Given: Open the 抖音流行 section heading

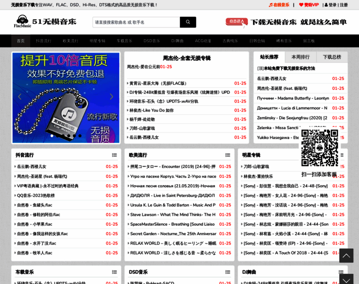Looking at the screenshot, I should pos(25,155).
